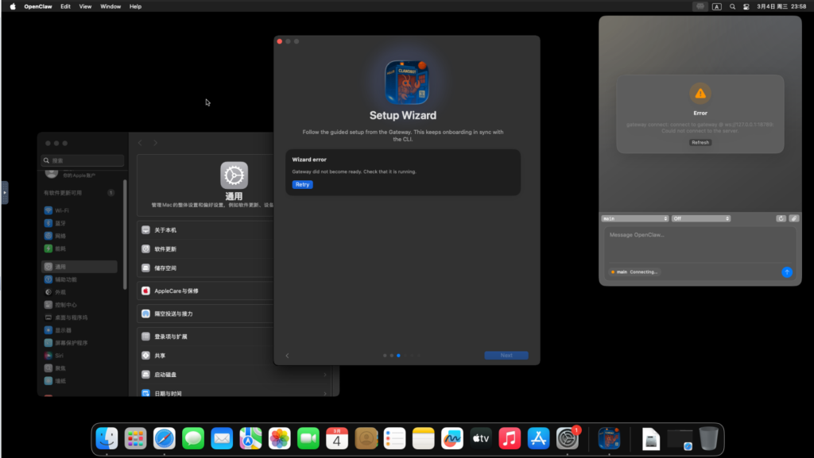Click Refresh in the Error panel
Image resolution: width=814 pixels, height=458 pixels.
(700, 143)
